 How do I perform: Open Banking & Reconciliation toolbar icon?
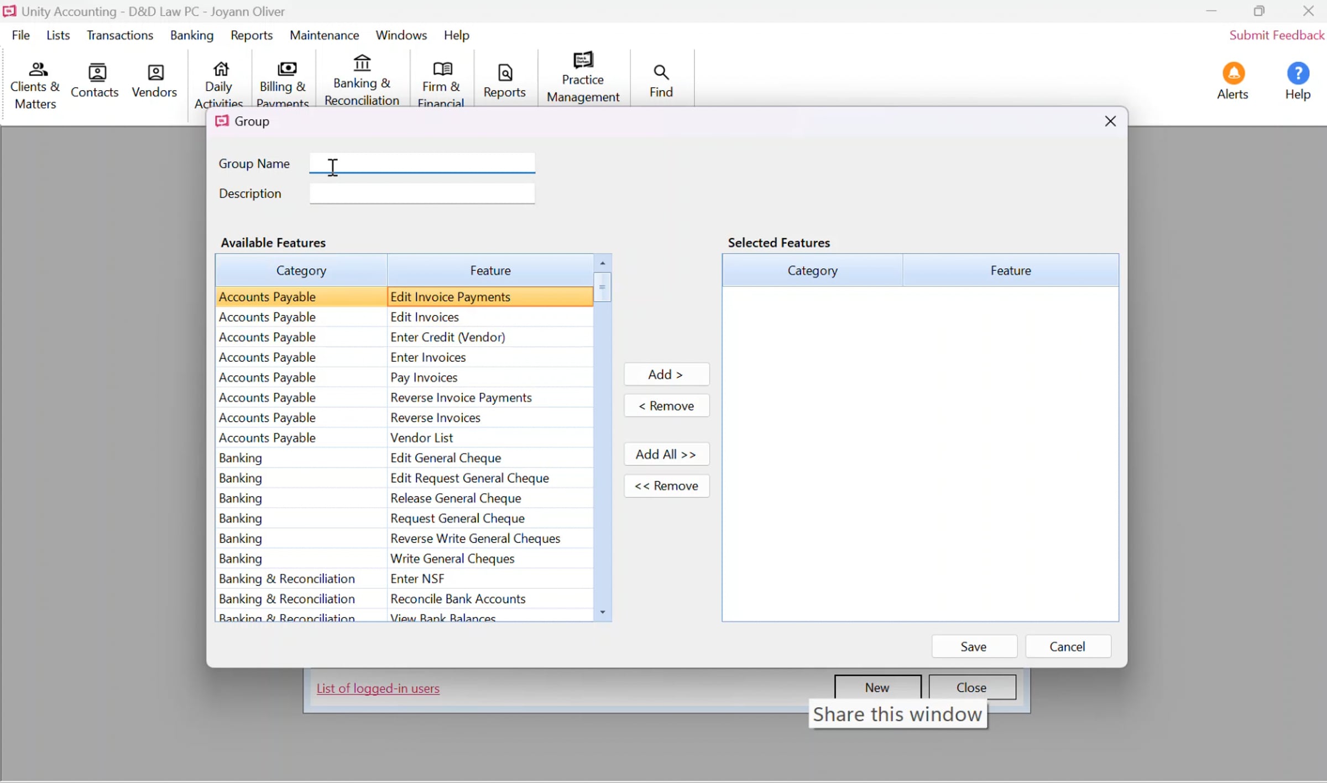tap(362, 81)
